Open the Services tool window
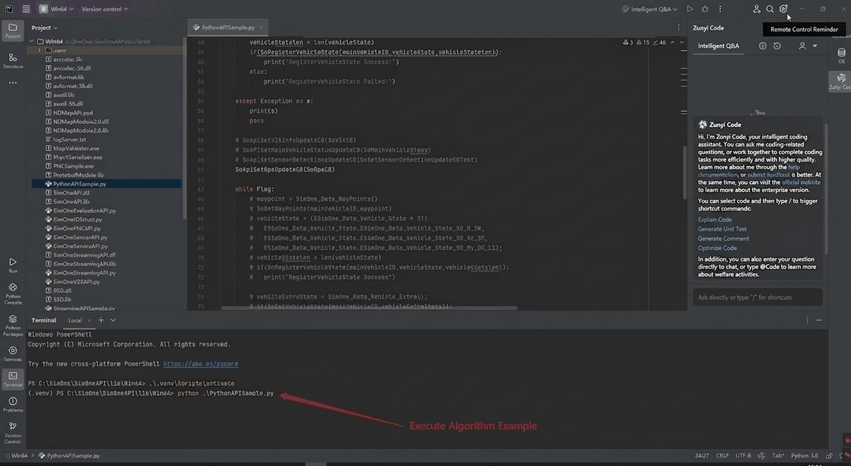The height and width of the screenshot is (466, 851). pyautogui.click(x=13, y=353)
